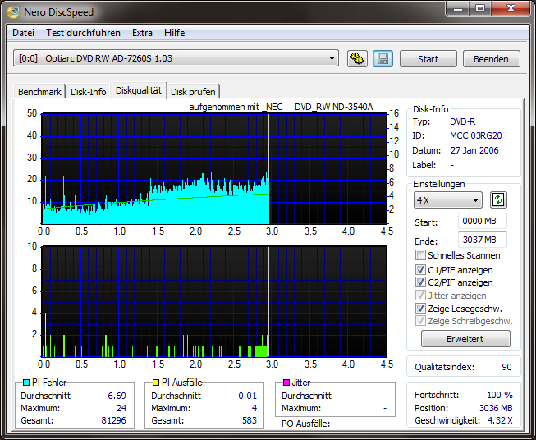This screenshot has height=440, width=536.
Task: Toggle Schnelles Scannen checkbox
Action: 420,255
